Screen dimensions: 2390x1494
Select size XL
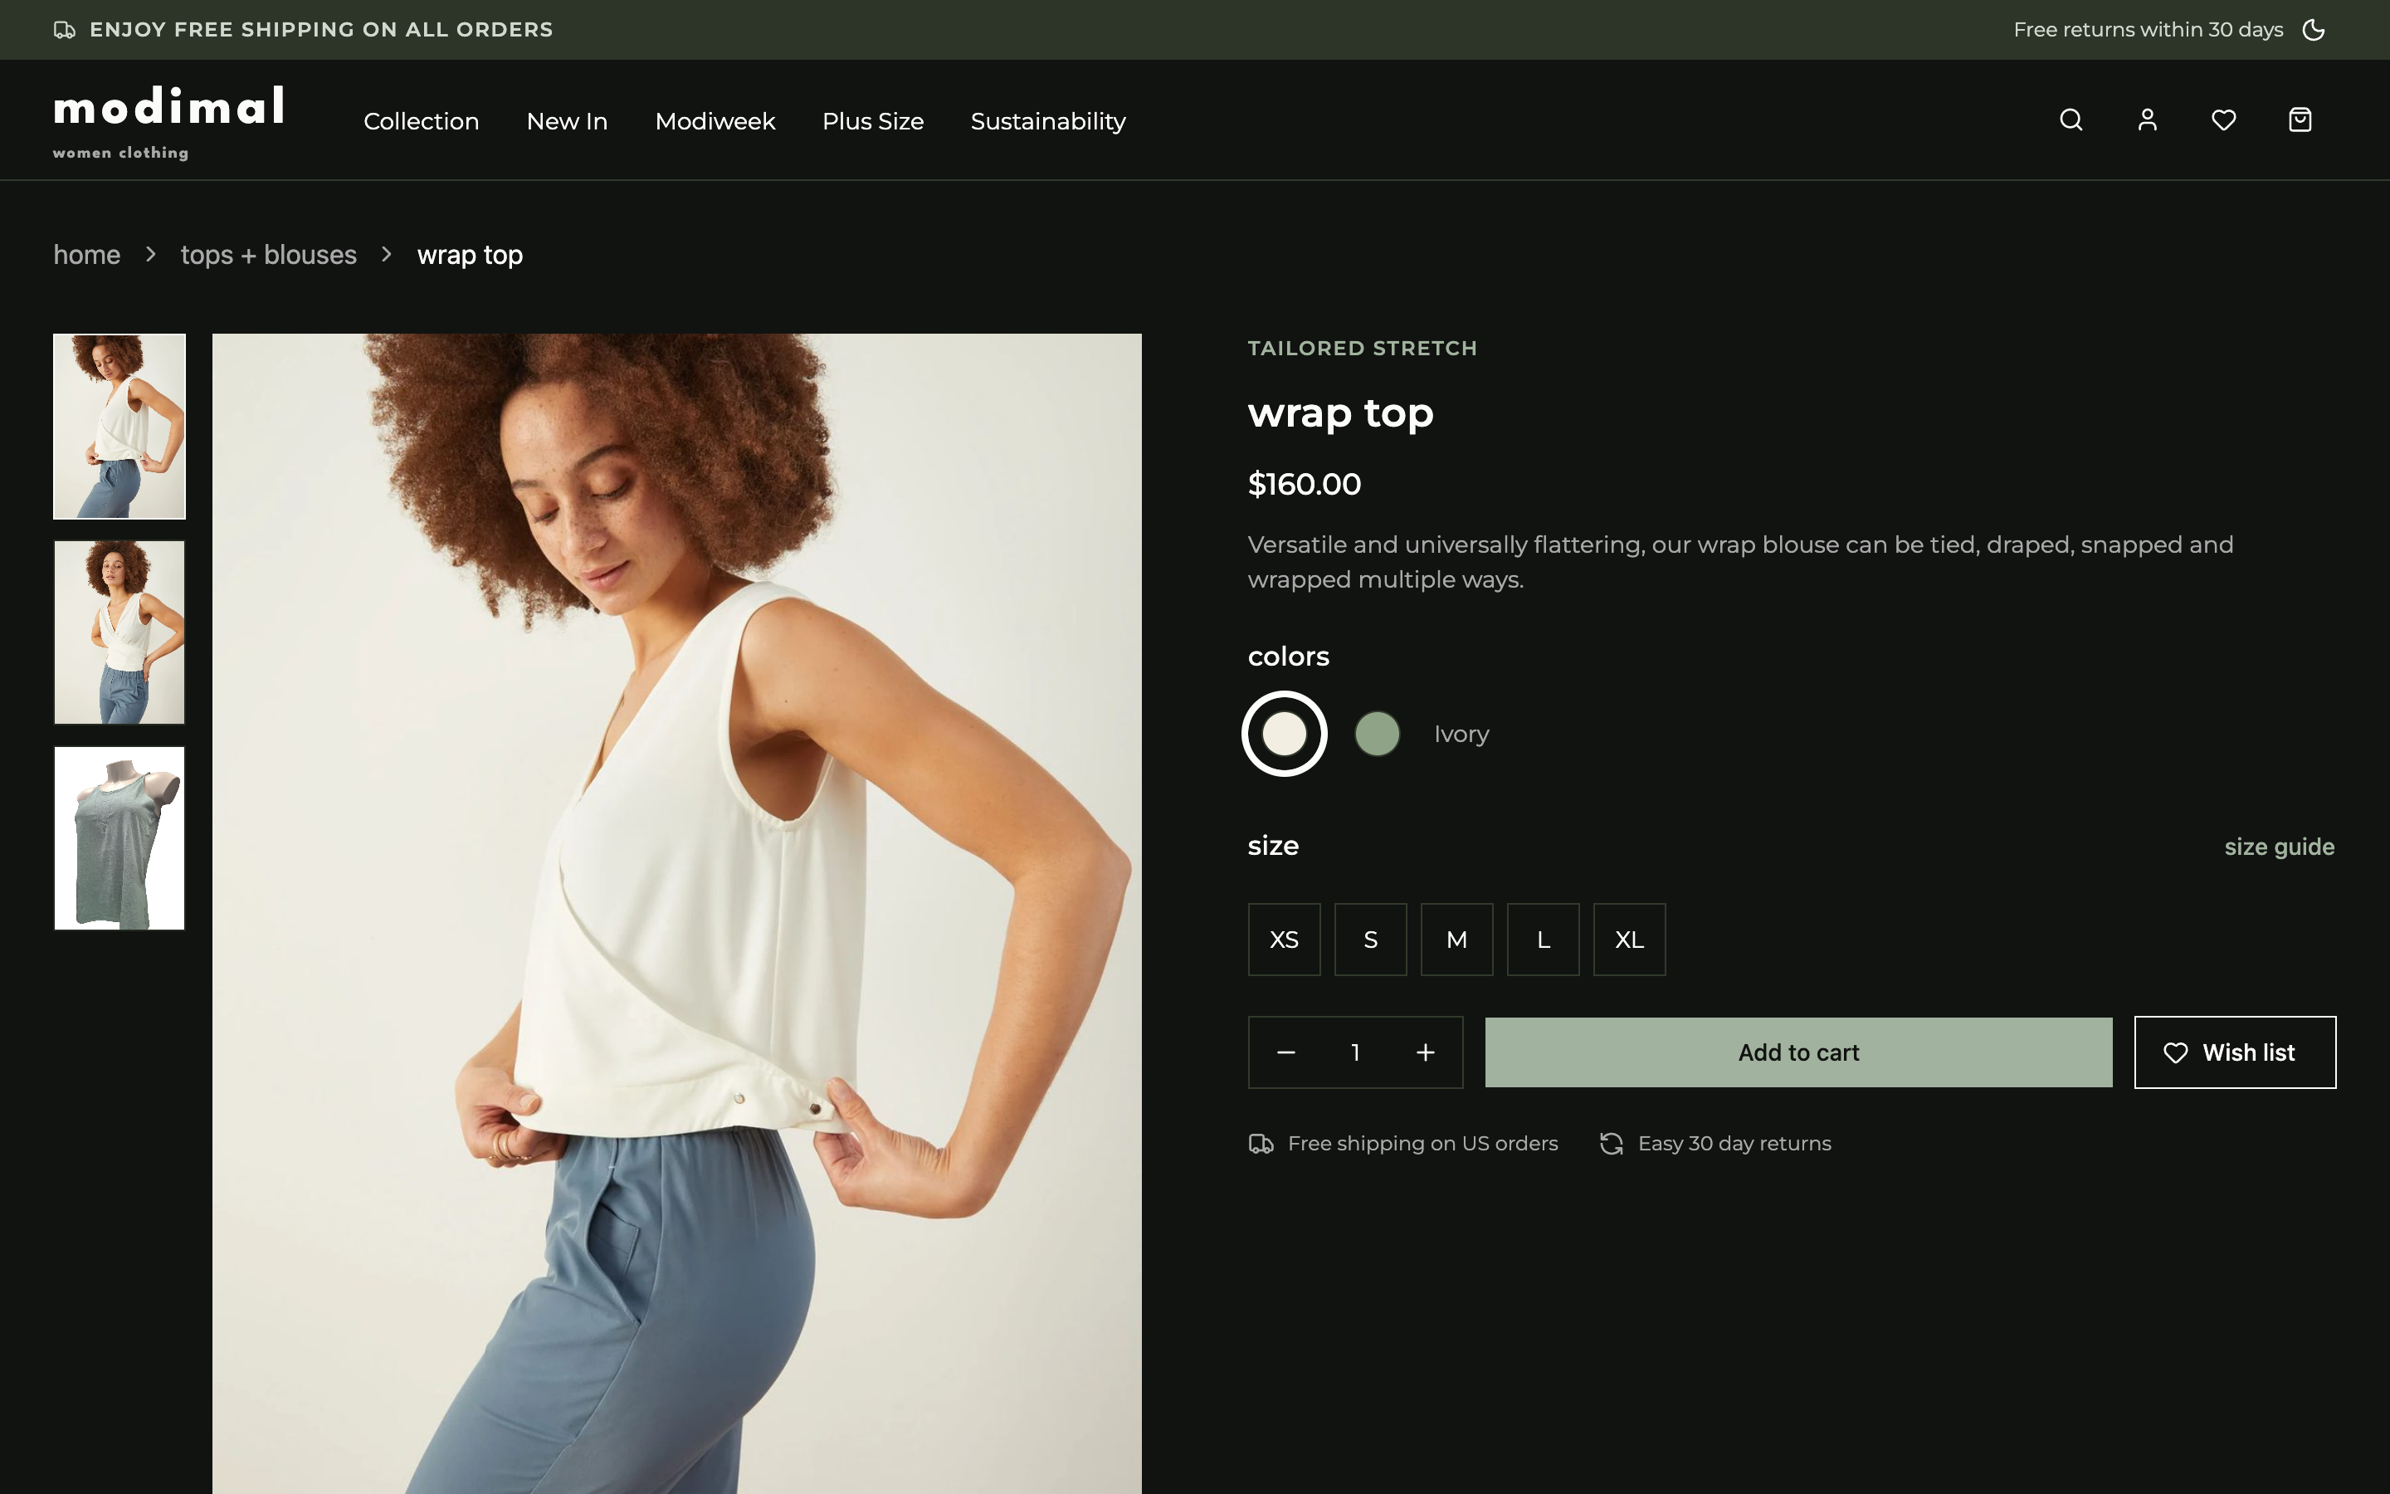pos(1630,940)
